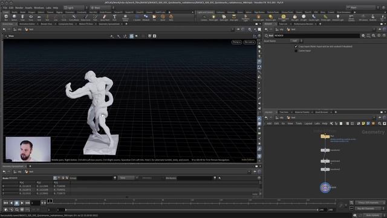Switch to the Motion FX View tab
The image size is (387, 218).
point(86,24)
